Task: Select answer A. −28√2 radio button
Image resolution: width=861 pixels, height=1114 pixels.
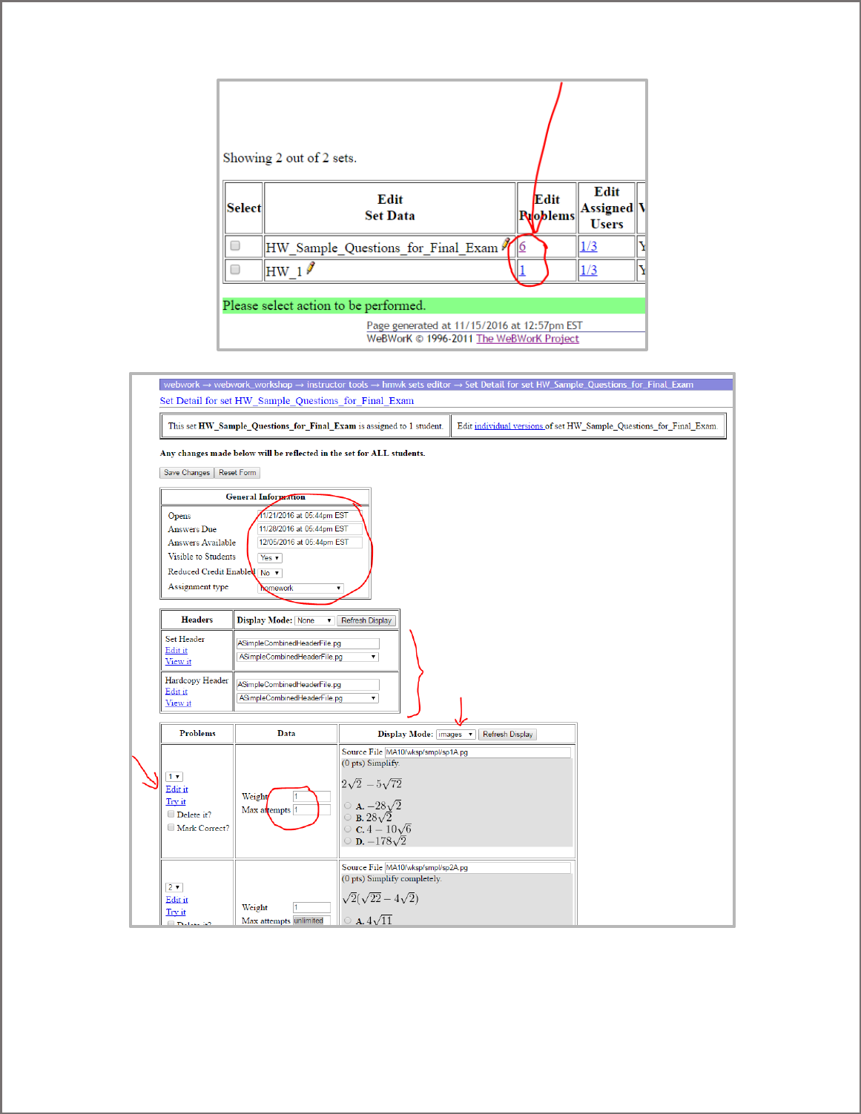Action: pyautogui.click(x=347, y=806)
